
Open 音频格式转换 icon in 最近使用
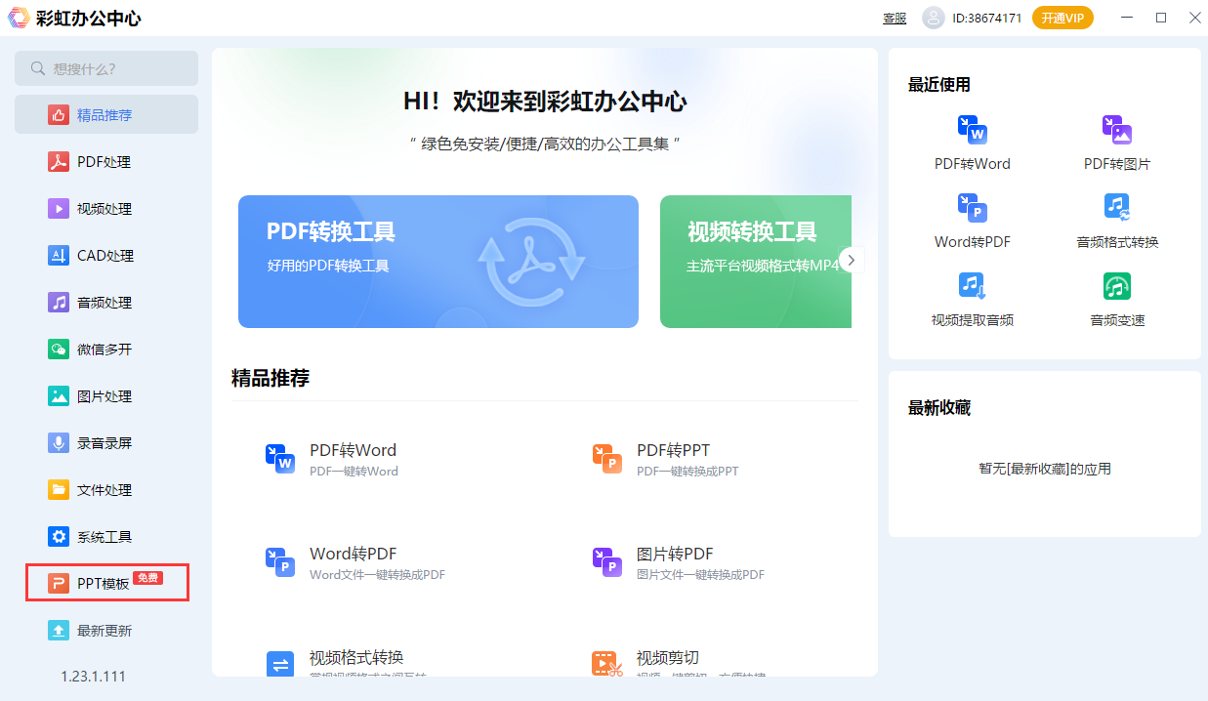pos(1117,207)
